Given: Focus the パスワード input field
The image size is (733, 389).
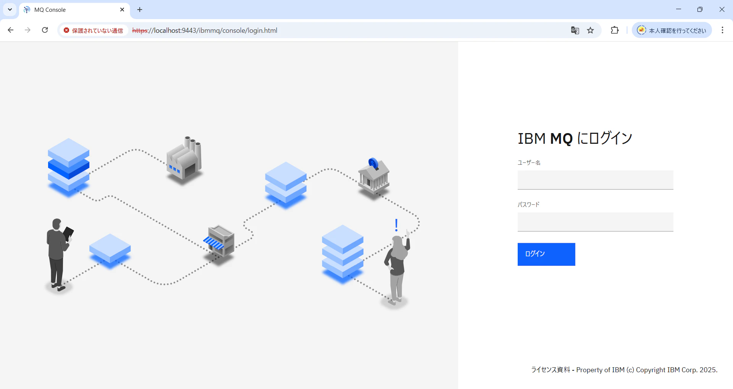Looking at the screenshot, I should (x=595, y=222).
